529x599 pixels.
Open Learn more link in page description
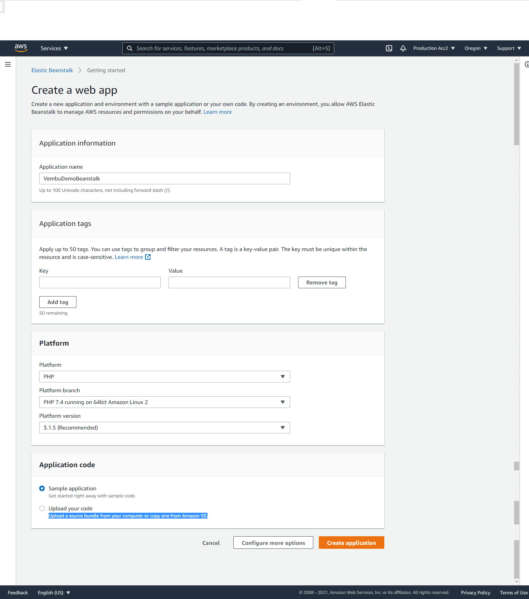(x=218, y=112)
